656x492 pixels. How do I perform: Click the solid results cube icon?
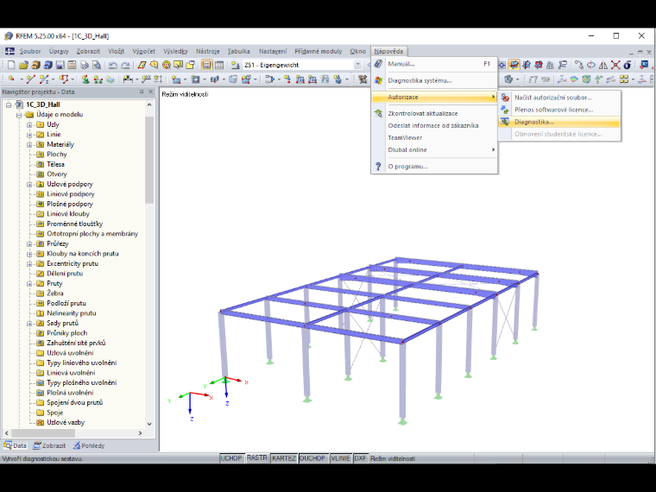click(587, 79)
